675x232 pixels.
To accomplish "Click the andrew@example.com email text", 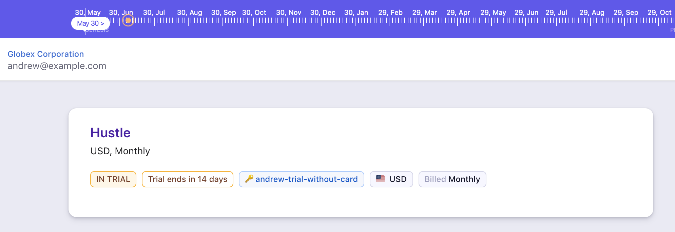I will 57,66.
